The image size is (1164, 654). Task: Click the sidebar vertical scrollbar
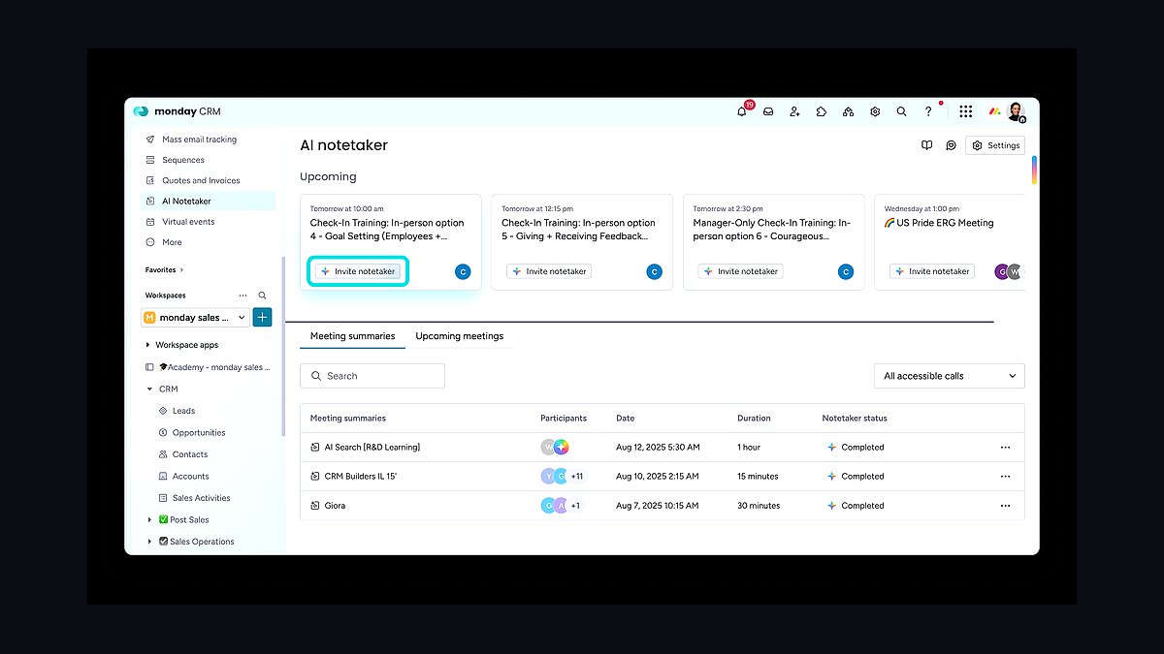click(283, 346)
